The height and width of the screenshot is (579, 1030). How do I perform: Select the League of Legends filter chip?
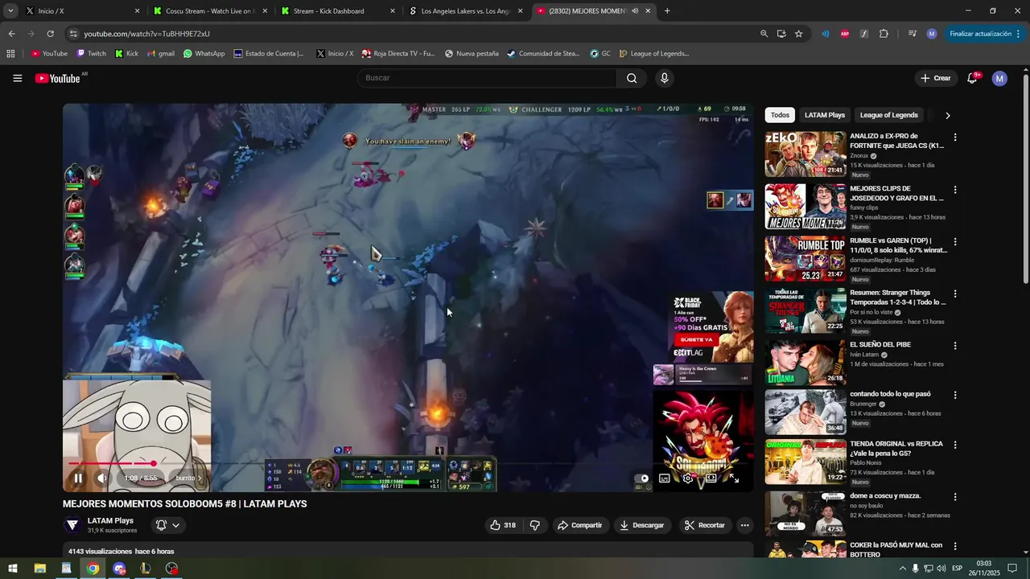click(x=889, y=115)
